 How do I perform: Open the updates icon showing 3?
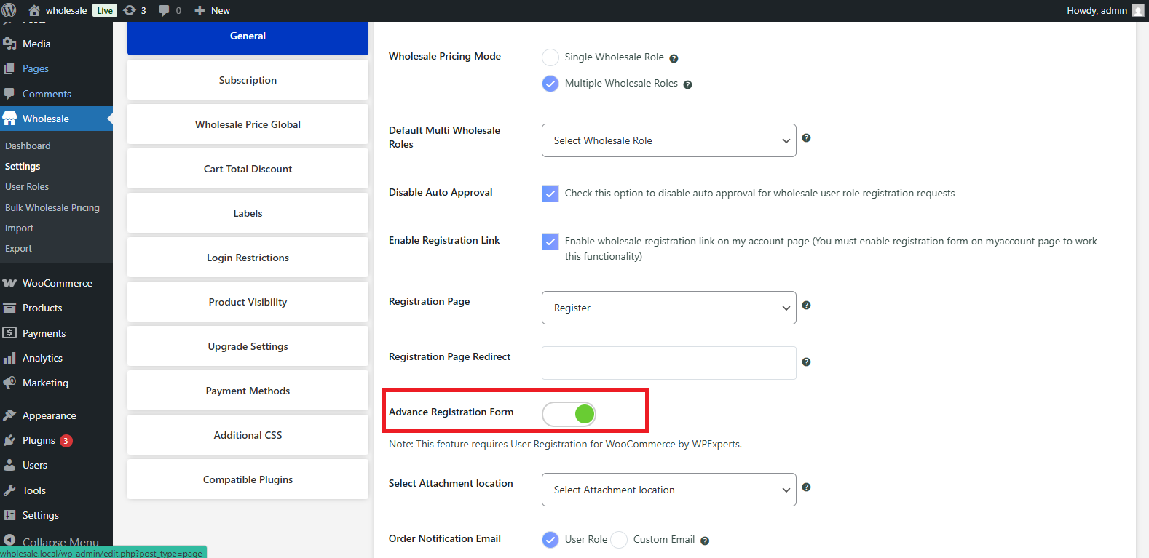pos(130,10)
